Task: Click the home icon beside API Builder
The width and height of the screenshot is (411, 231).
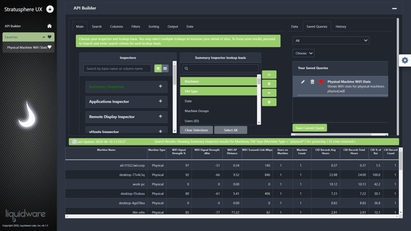Action: (49, 26)
